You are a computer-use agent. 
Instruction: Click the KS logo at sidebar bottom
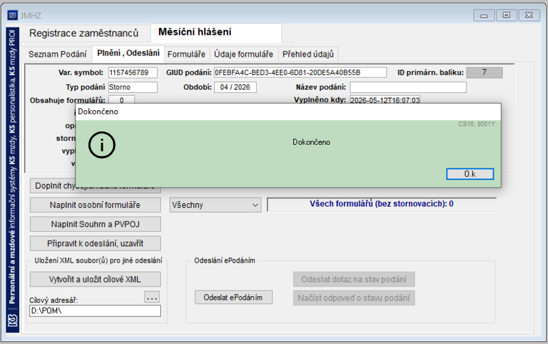pos(12,321)
